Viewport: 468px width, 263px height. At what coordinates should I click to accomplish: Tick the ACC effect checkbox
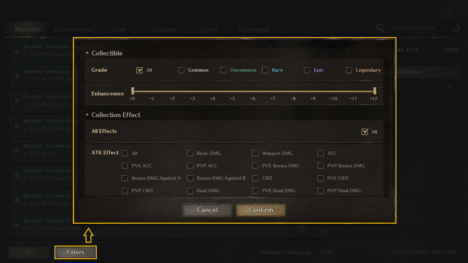coord(321,153)
